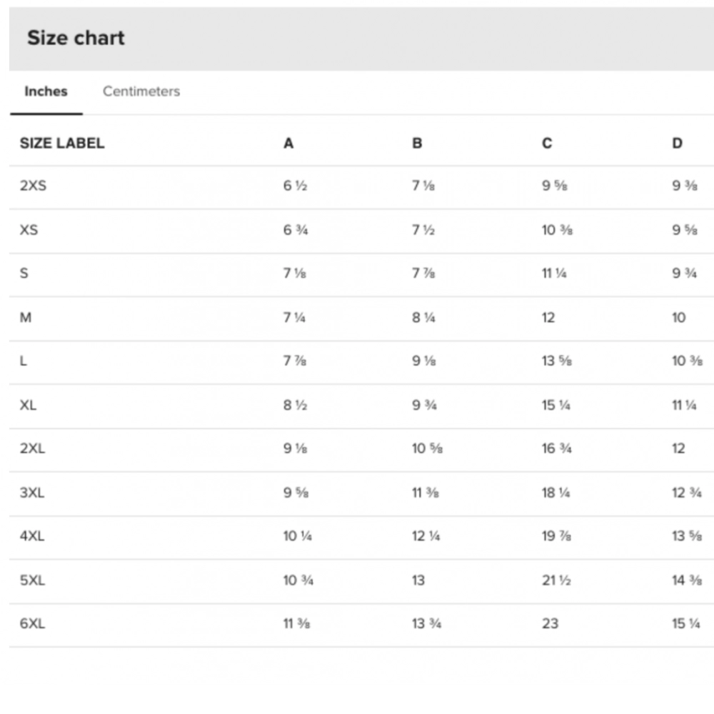Screen dimensions: 714x714
Task: Select the 2XS size row label
Action: point(33,186)
